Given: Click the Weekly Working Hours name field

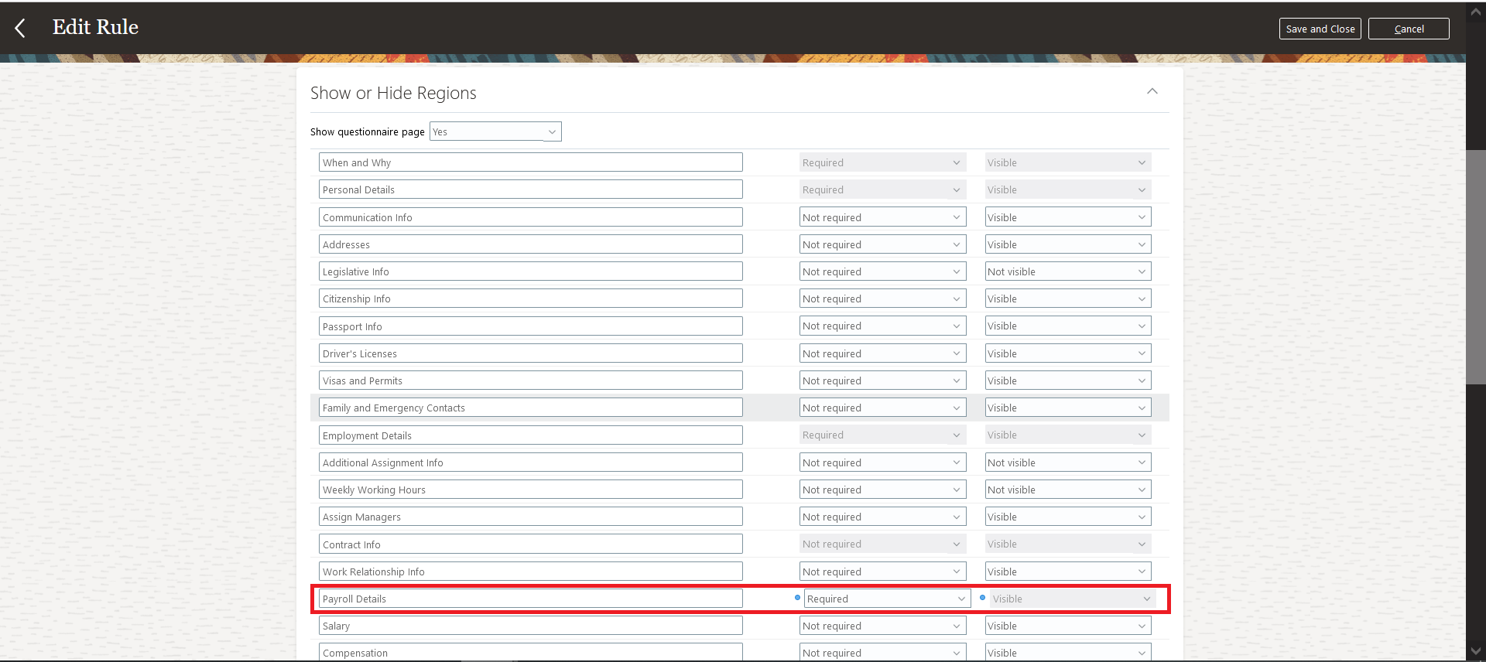Looking at the screenshot, I should [x=531, y=490].
